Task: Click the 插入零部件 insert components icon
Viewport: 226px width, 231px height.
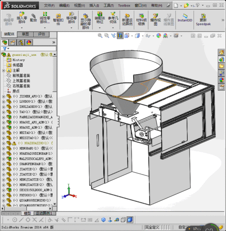Action: (22, 18)
